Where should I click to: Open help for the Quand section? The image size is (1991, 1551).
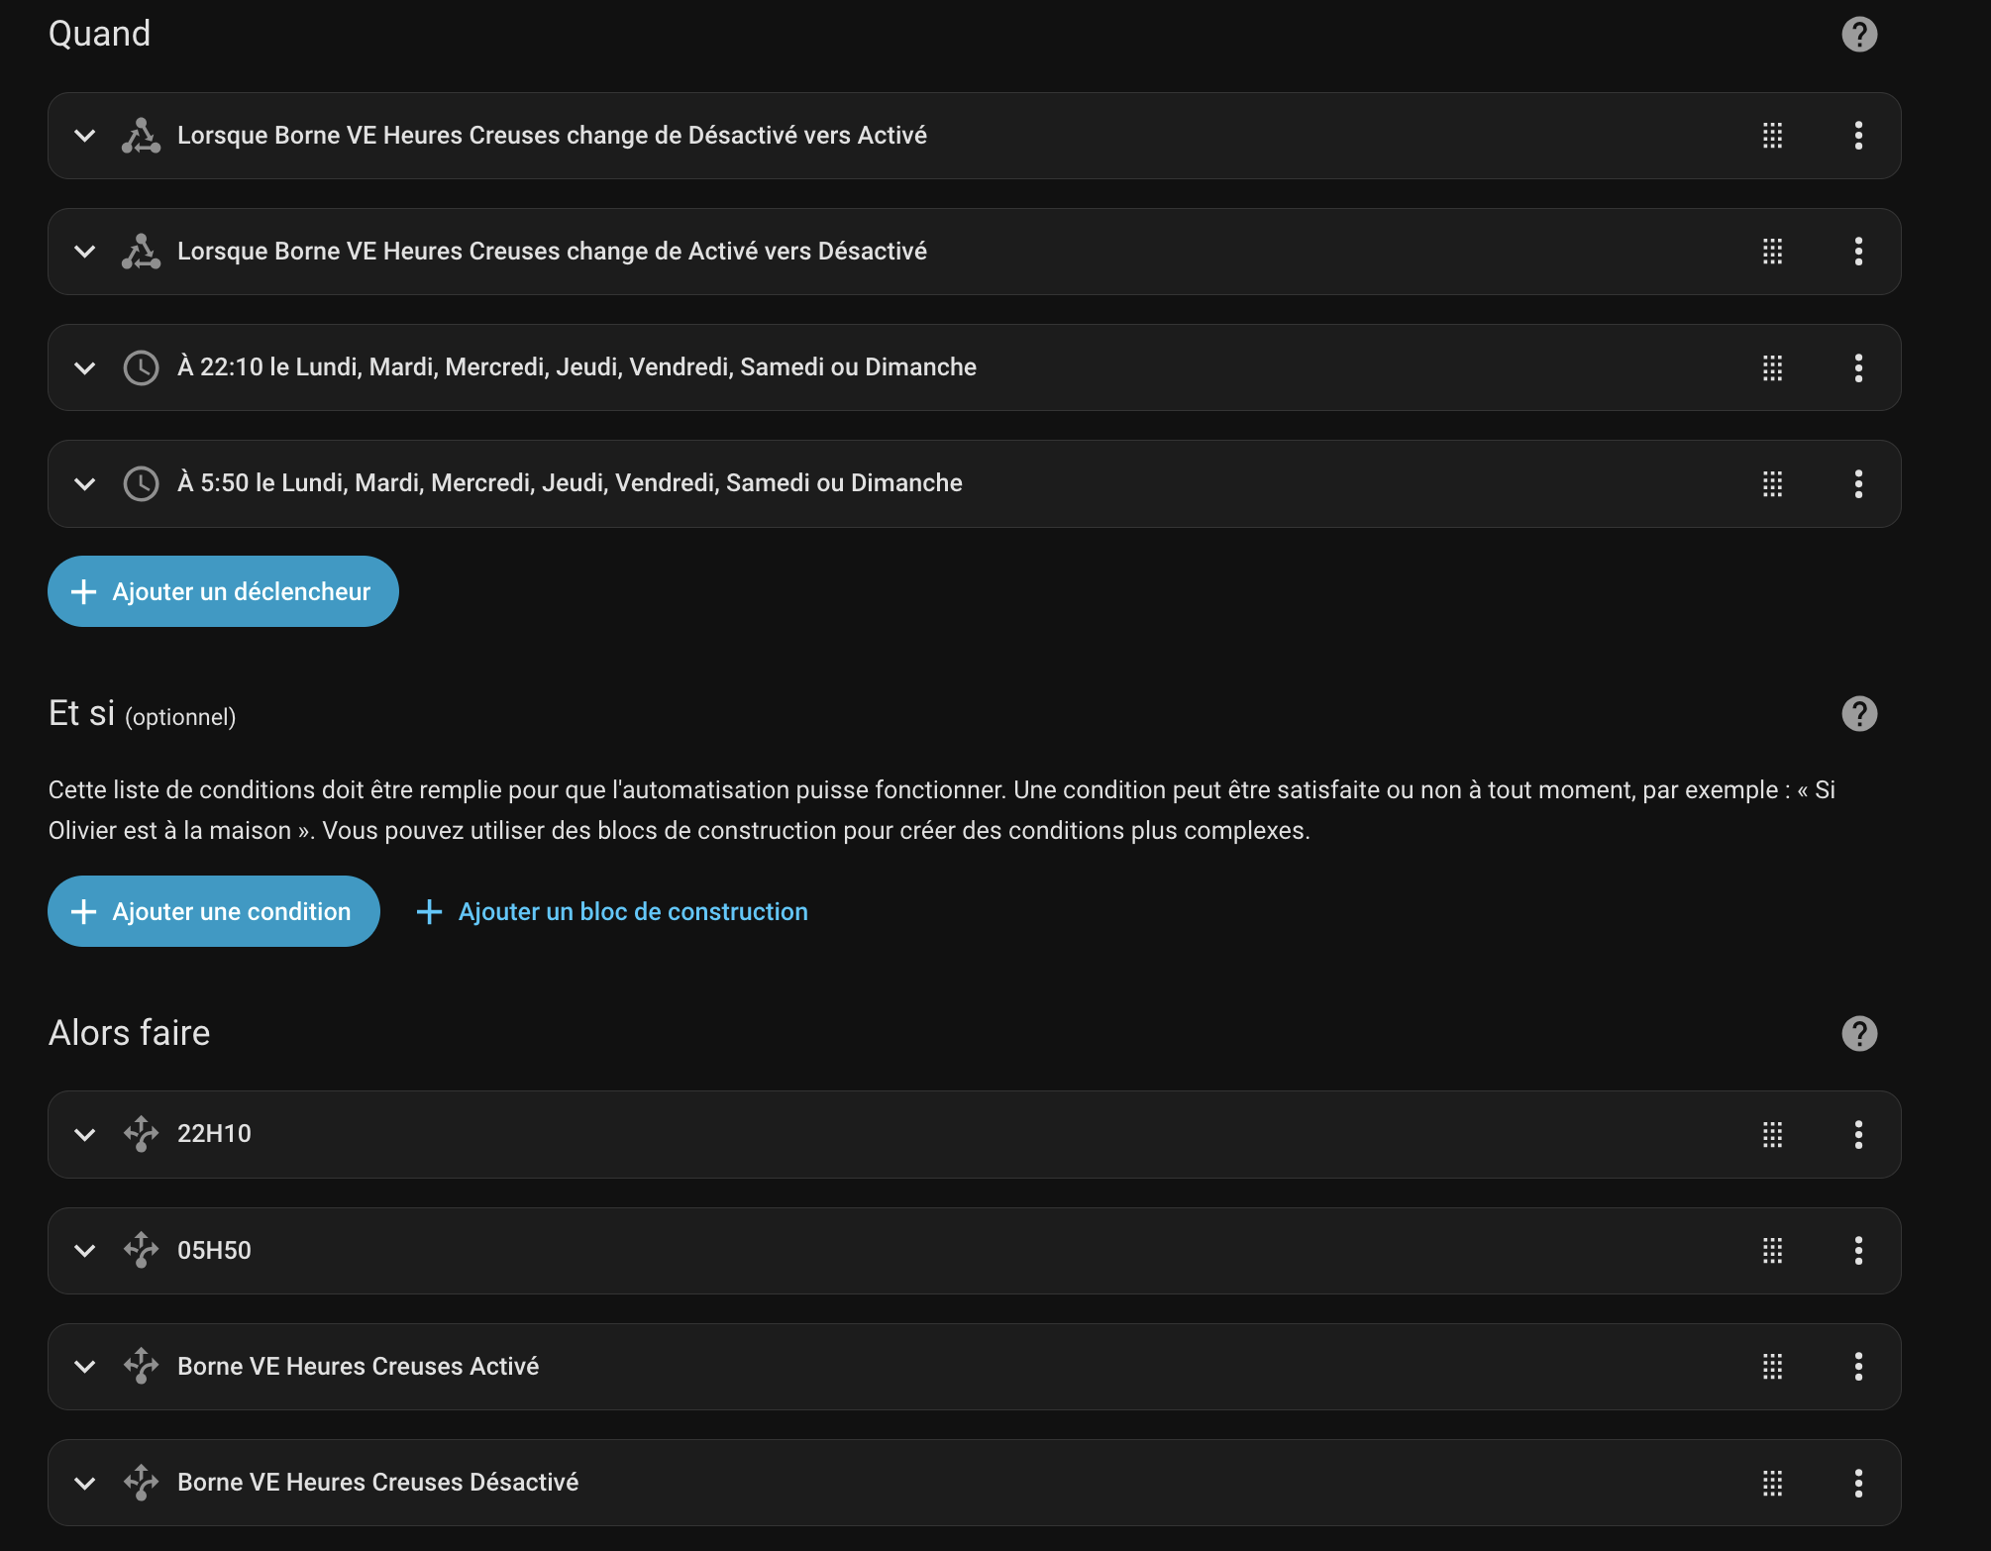pos(1858,35)
